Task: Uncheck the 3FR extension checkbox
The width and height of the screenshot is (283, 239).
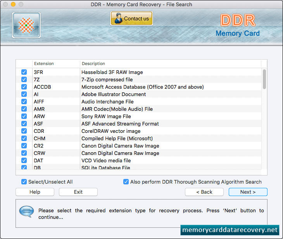Action: tap(24, 72)
